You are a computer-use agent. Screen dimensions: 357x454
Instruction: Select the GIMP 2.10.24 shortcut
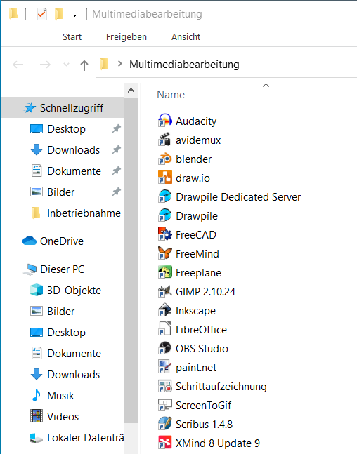[x=197, y=292]
